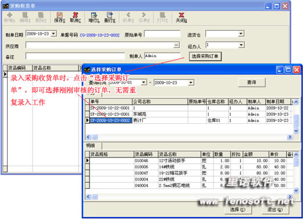Click the supplier field's ellipsis browse button
The image size is (304, 219).
(176, 45)
